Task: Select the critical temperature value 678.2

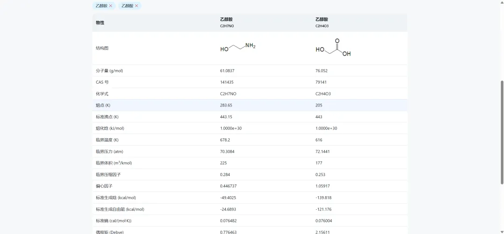Action: click(225, 140)
